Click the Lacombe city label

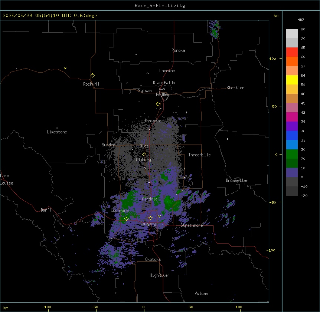point(167,71)
